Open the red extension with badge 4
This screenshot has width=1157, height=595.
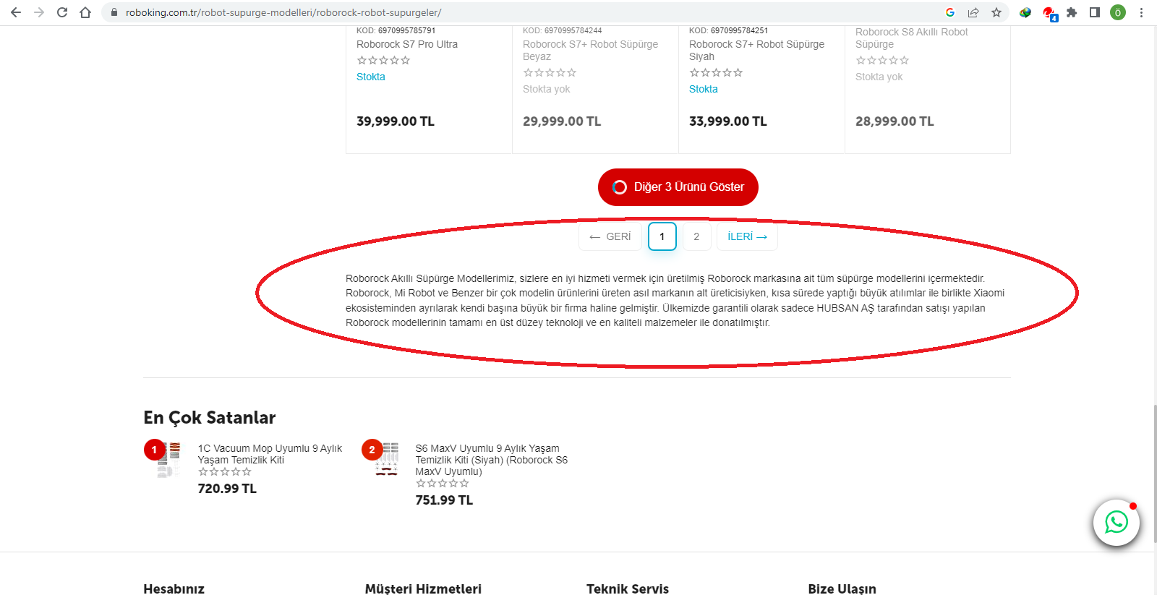(x=1049, y=13)
